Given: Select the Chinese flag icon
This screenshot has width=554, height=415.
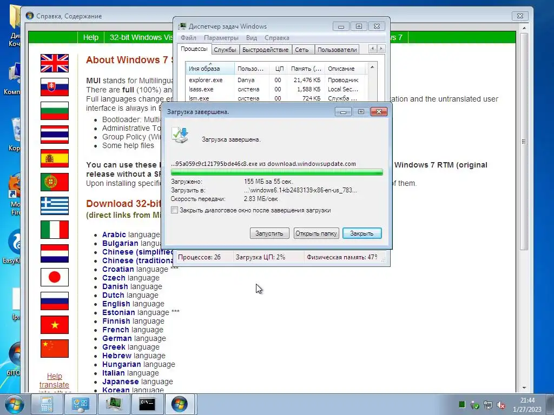Looking at the screenshot, I should (55, 349).
